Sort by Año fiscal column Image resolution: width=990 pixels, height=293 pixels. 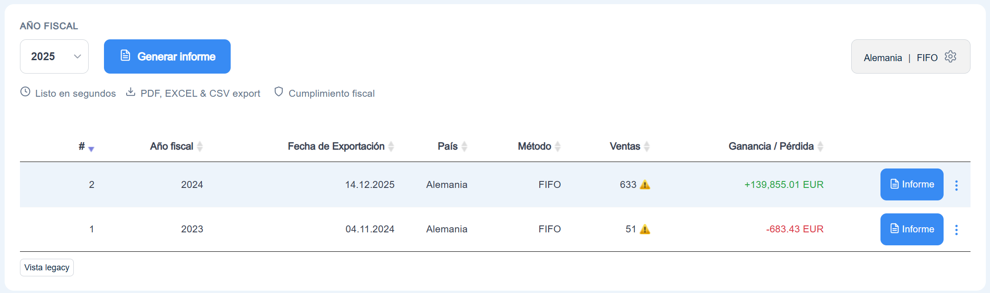(x=176, y=147)
